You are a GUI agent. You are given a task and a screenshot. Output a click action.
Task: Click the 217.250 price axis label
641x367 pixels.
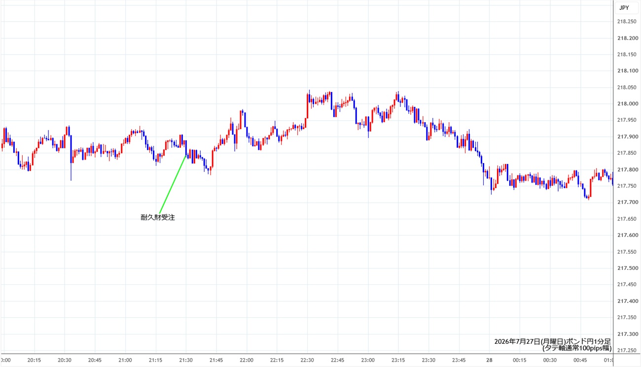(626, 350)
